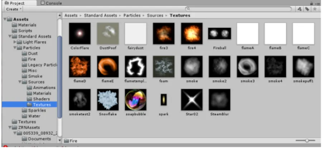Select the flameE texture thumbnail
Viewport: 323px width, 148px height.
click(x=108, y=66)
